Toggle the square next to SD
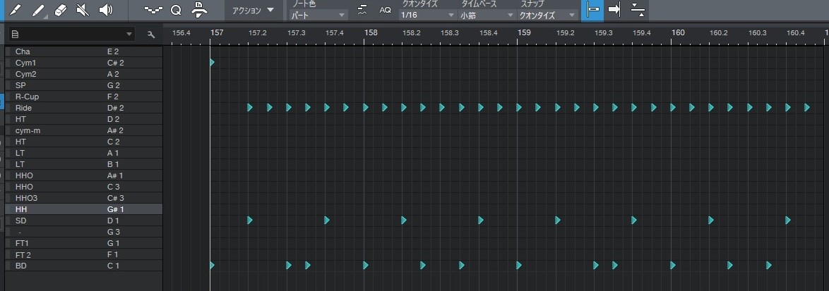 pos(8,221)
